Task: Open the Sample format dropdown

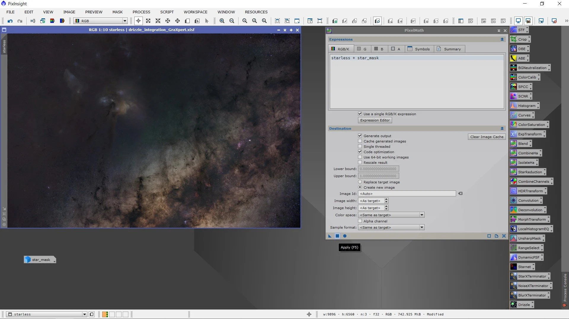Action: pos(391,227)
